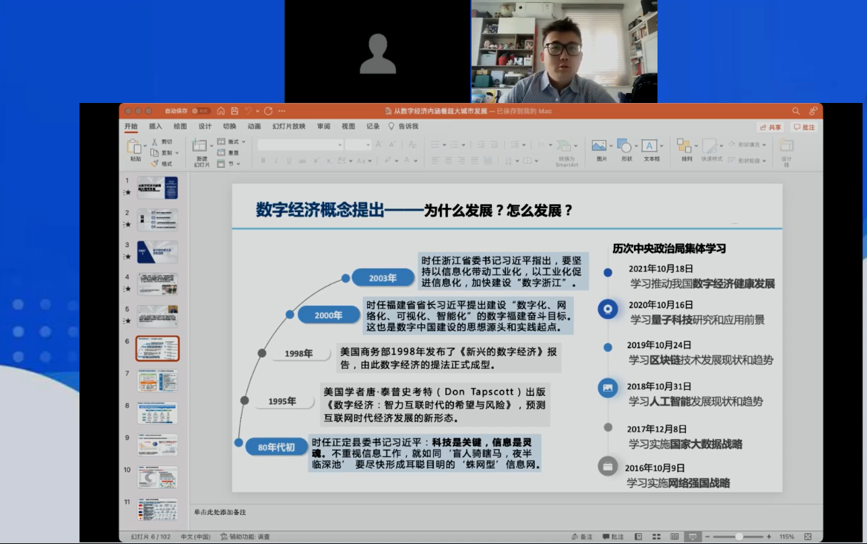This screenshot has width=867, height=544.
Task: Click the Redo circular arrow icon
Action: (268, 111)
